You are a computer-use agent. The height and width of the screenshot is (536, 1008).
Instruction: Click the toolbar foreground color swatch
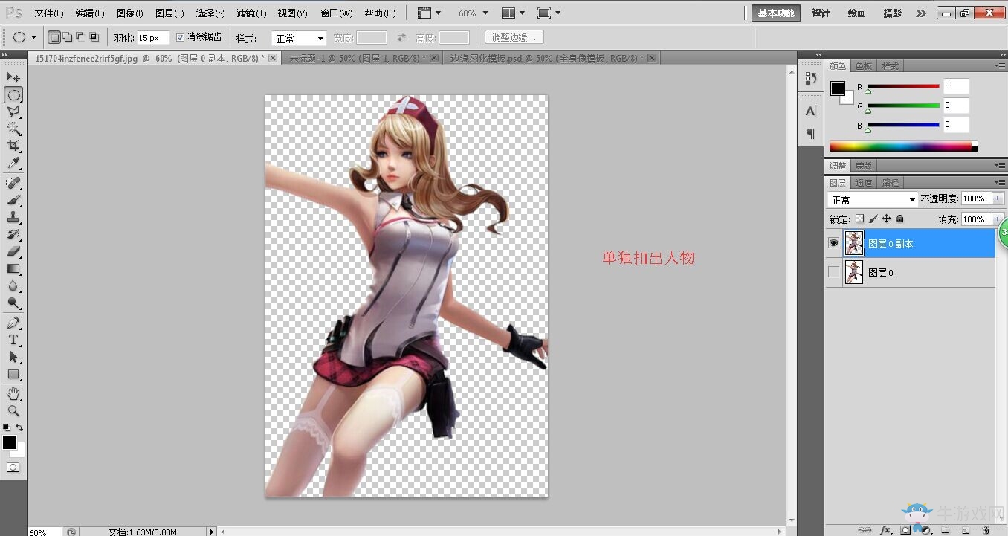[x=10, y=442]
